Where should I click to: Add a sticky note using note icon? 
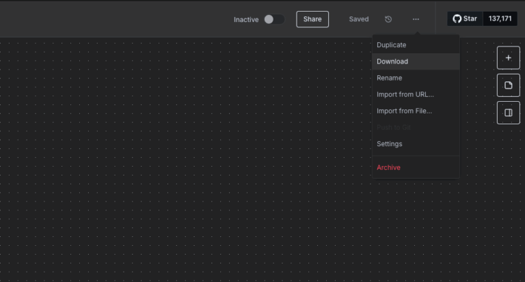tap(508, 85)
